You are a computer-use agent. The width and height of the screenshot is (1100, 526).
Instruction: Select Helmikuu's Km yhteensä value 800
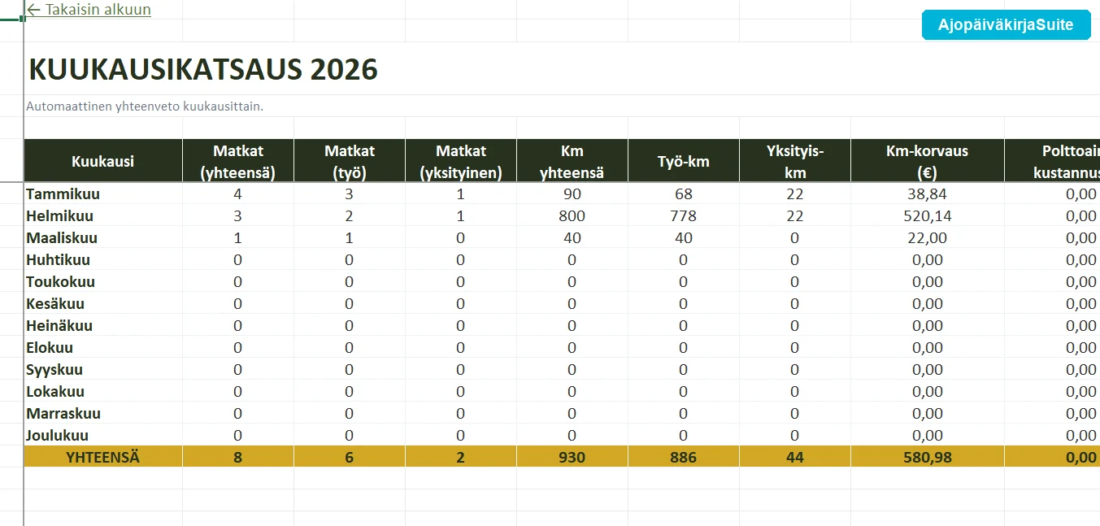coord(572,216)
